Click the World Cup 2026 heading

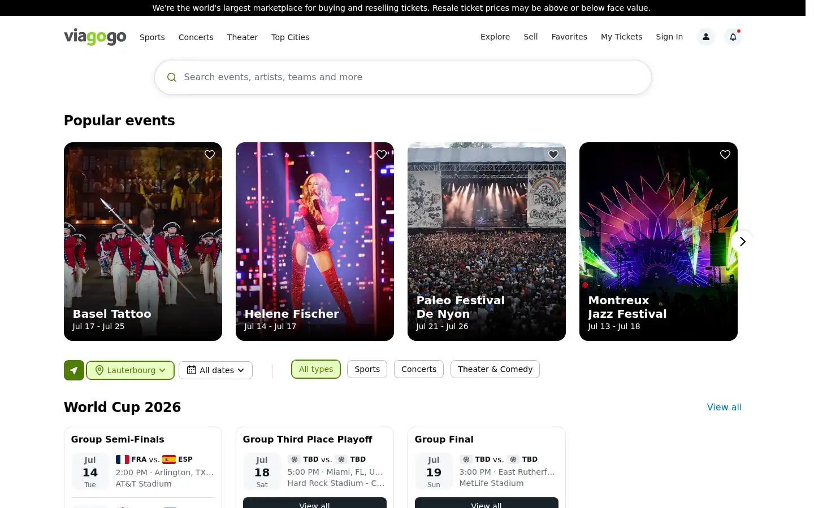click(x=123, y=408)
